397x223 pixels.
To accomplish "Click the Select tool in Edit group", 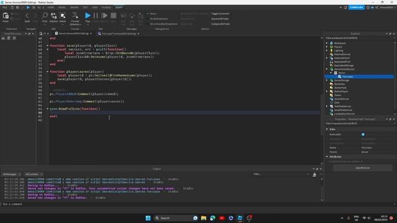I will (63, 15).
